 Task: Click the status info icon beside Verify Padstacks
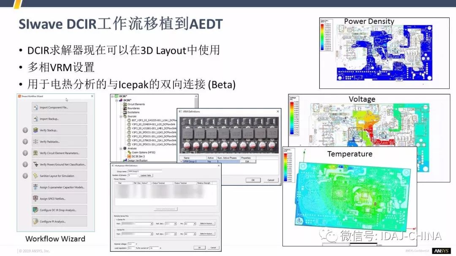click(x=25, y=142)
